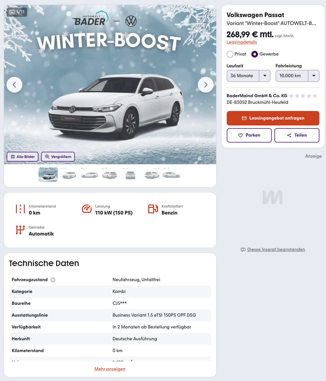This screenshot has width=326, height=381.
Task: Show the next car image arrow
Action: 206,85
